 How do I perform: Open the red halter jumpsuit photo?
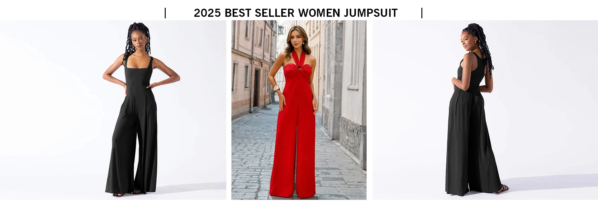click(299, 110)
